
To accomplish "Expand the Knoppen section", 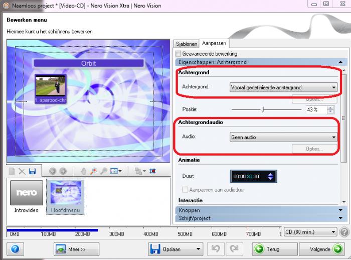I will tap(261, 210).
